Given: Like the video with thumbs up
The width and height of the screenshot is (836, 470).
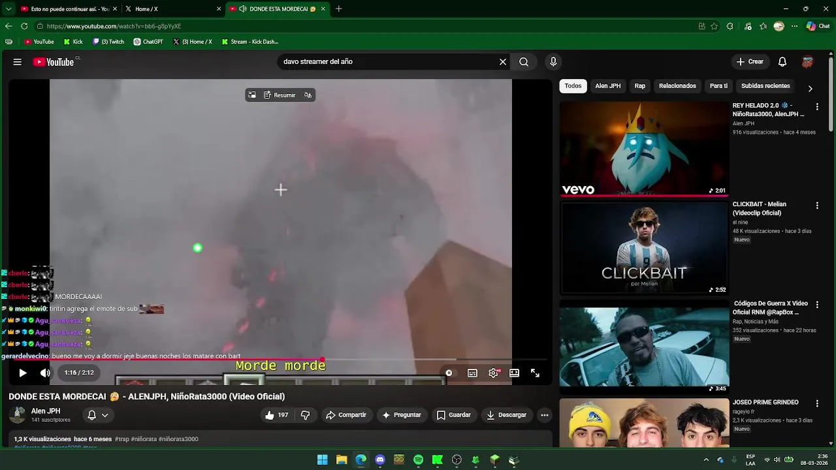Looking at the screenshot, I should (276, 415).
